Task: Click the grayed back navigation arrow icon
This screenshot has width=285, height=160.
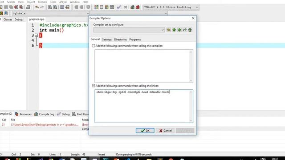Action: pos(76,7)
